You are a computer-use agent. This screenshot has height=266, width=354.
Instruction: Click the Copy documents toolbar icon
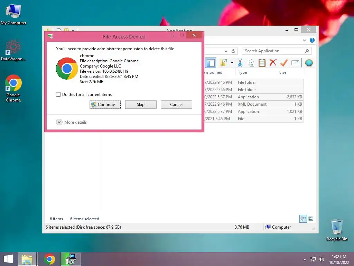[251, 63]
